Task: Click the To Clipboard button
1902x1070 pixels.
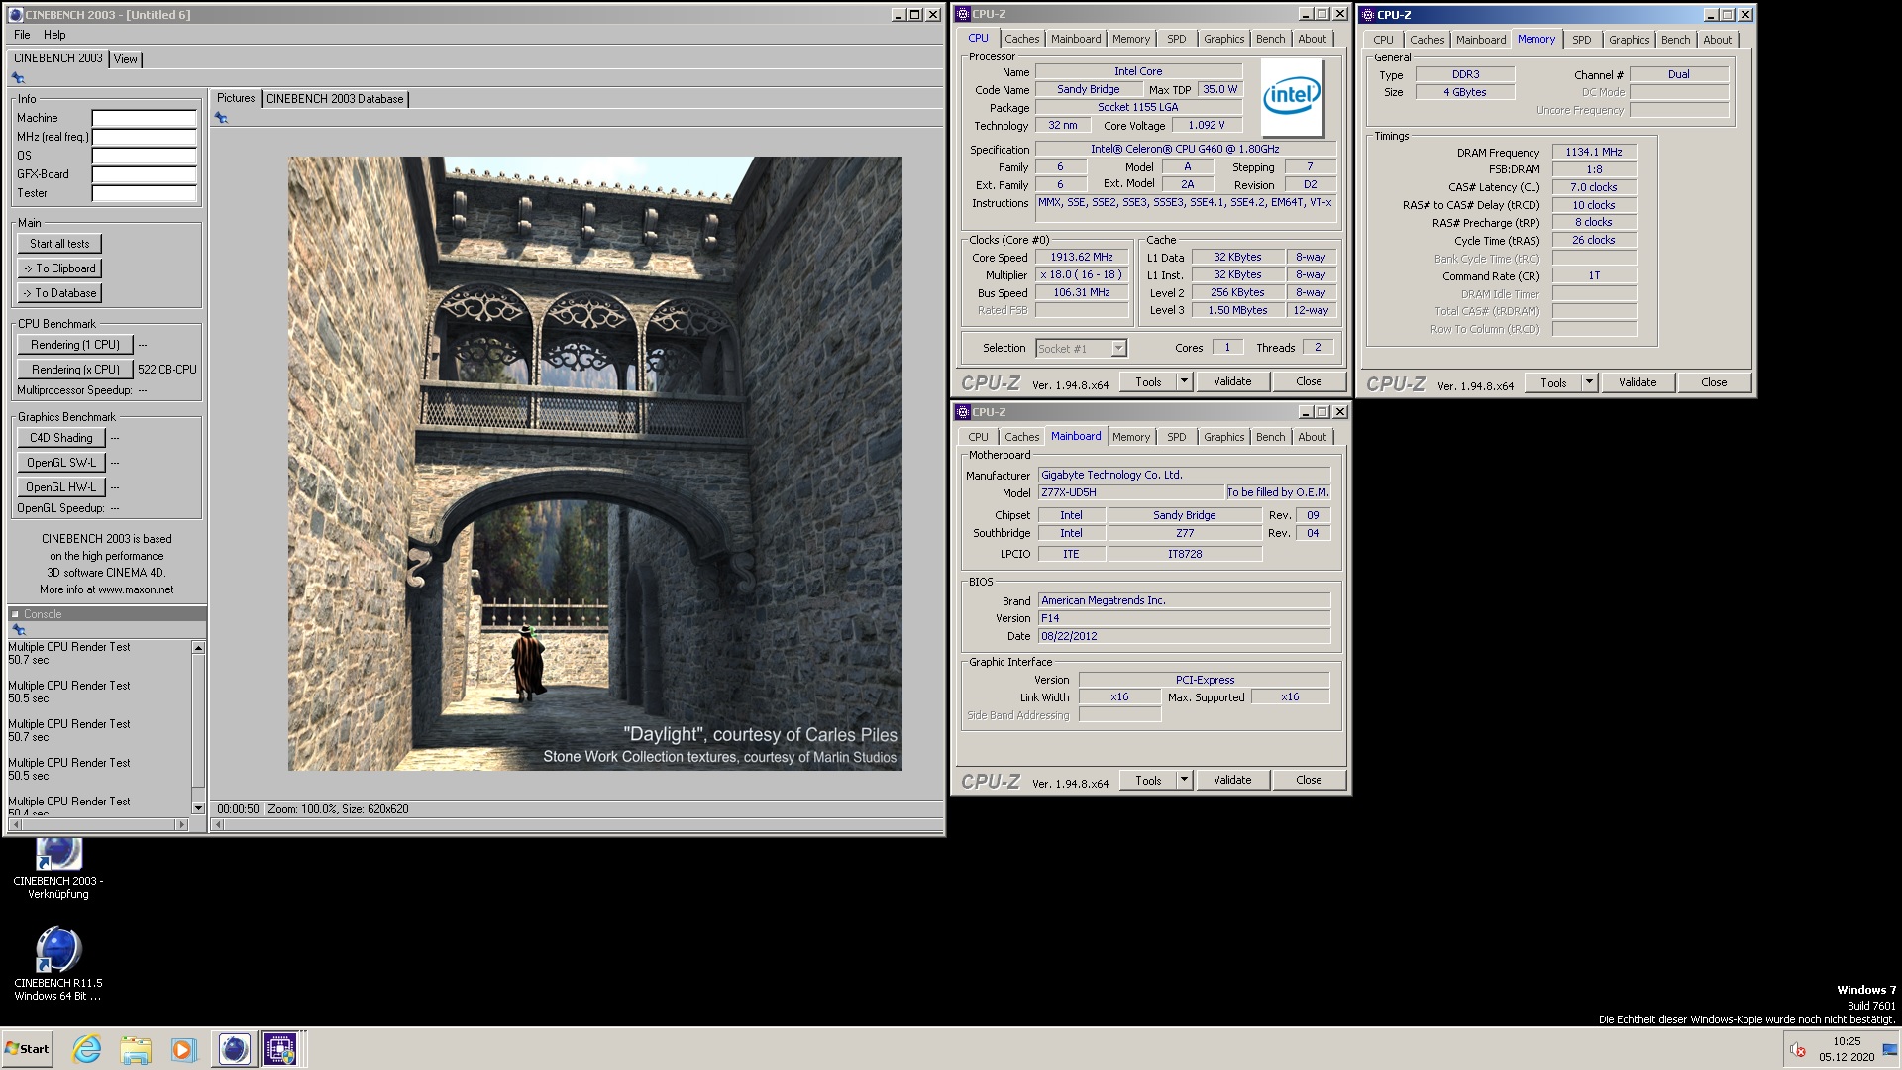Action: tap(59, 268)
